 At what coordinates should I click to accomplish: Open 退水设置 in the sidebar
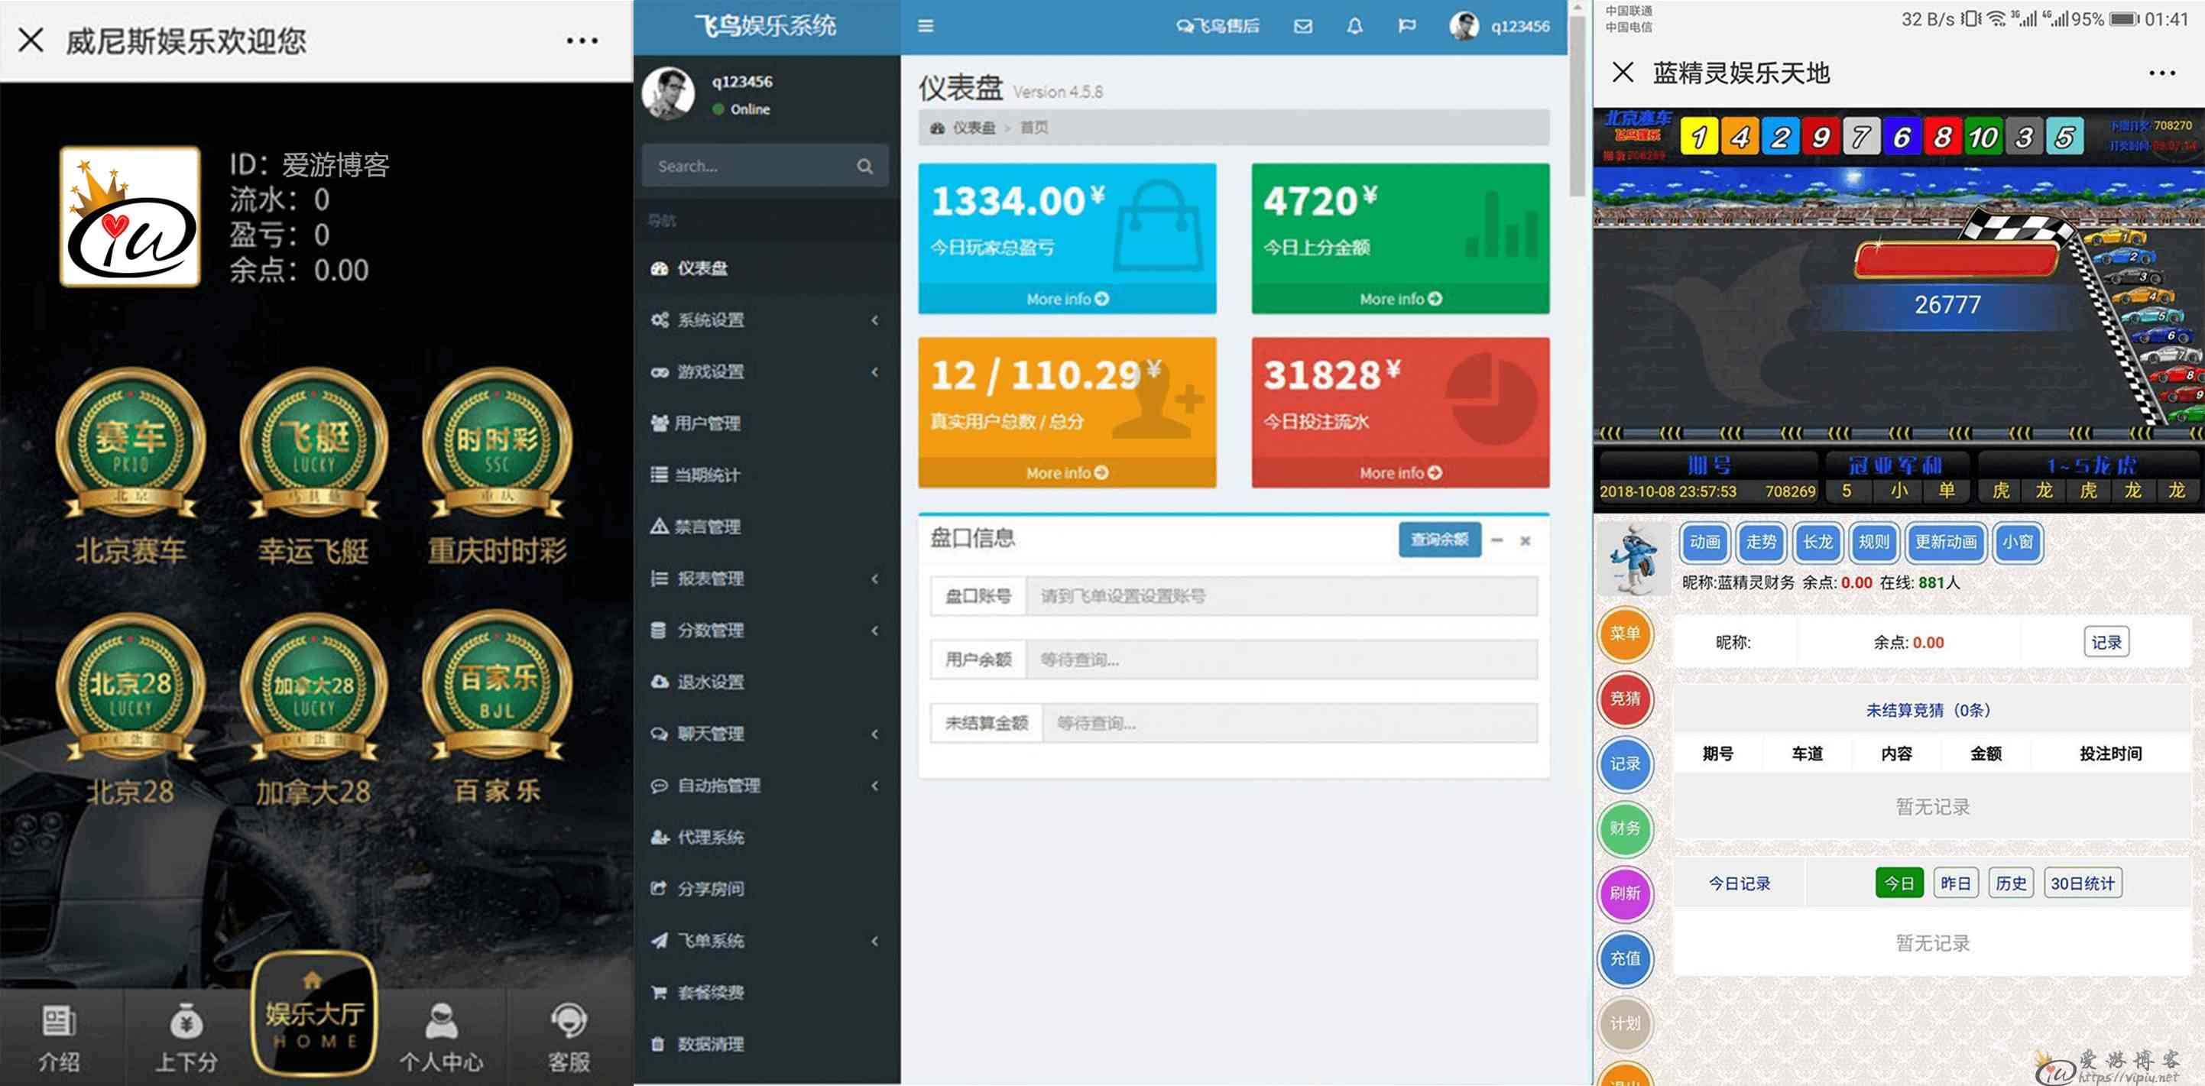(765, 682)
